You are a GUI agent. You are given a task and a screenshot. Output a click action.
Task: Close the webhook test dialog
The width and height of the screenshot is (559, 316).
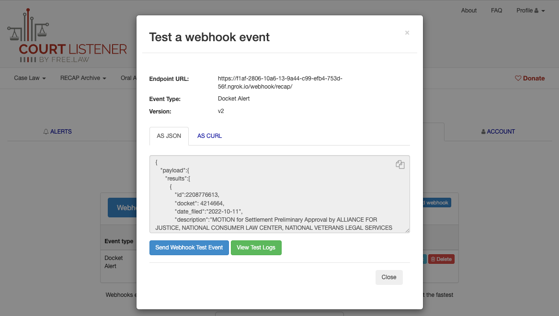389,277
